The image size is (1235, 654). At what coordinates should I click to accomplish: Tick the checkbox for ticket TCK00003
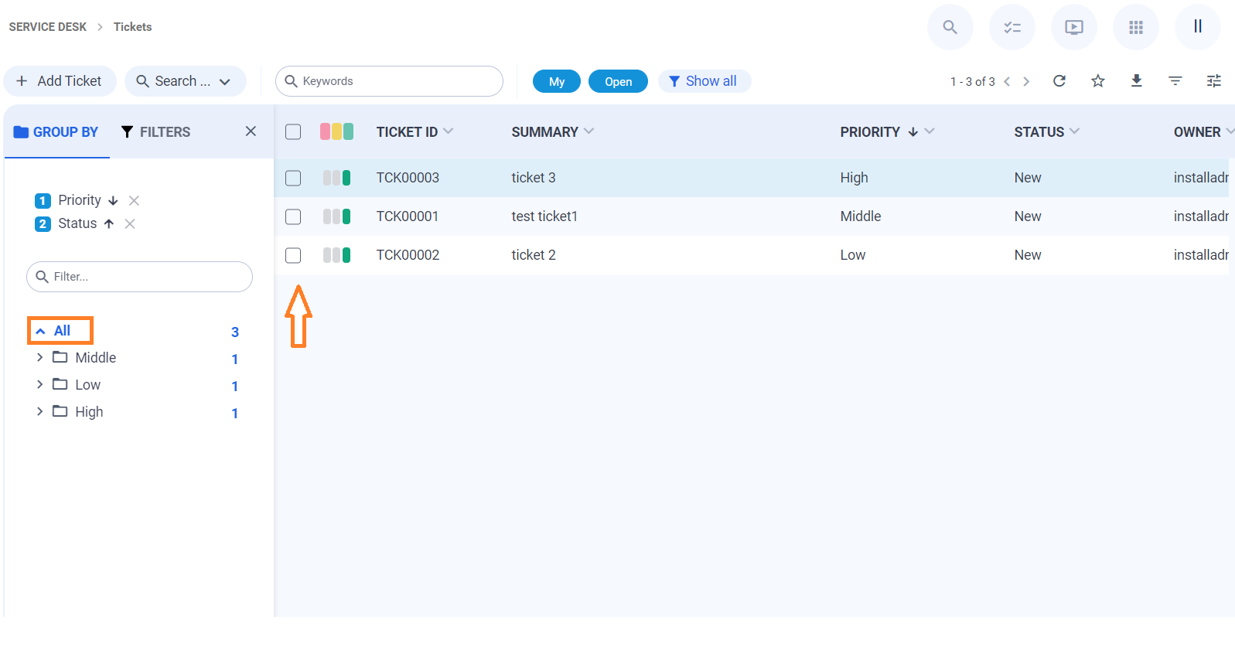click(293, 178)
